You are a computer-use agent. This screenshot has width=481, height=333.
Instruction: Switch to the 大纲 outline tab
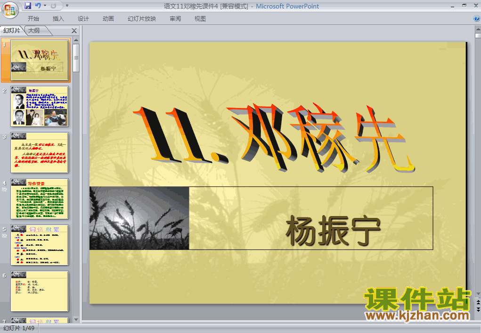34,30
